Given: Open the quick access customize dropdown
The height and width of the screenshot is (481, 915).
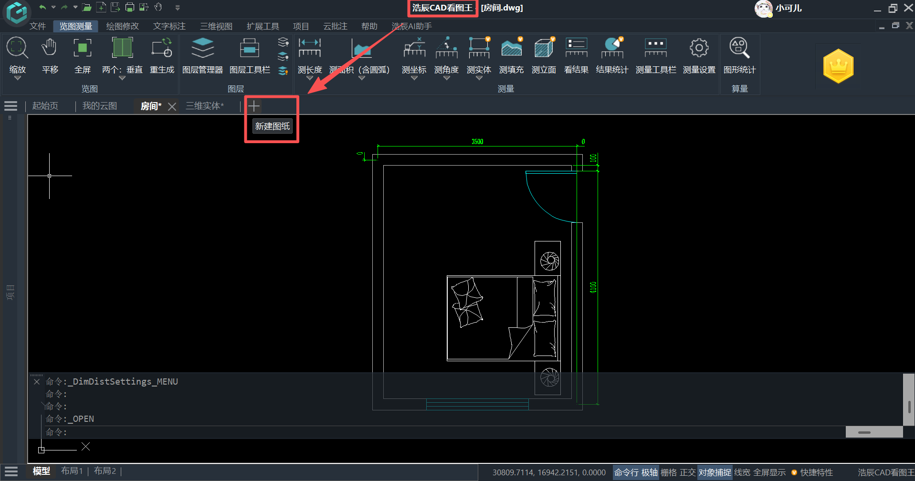Looking at the screenshot, I should [x=178, y=8].
